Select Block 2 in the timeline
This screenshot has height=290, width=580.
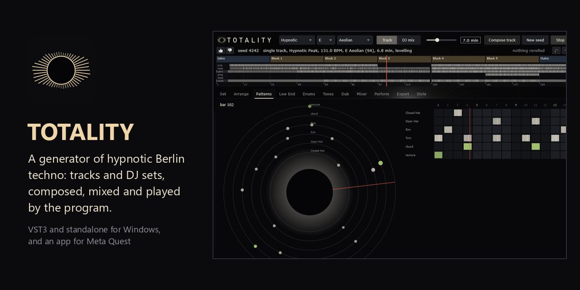351,59
